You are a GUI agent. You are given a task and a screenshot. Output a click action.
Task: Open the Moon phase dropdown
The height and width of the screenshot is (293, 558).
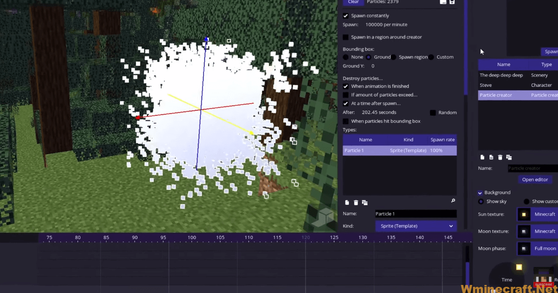(x=537, y=248)
